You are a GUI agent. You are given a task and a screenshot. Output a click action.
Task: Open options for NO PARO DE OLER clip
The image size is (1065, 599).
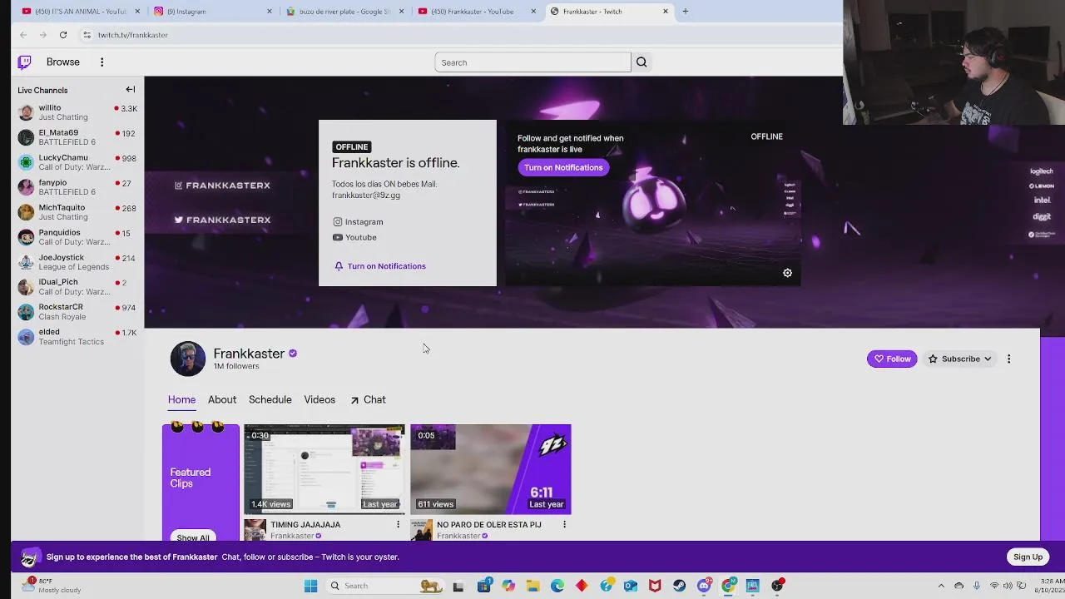tap(564, 524)
